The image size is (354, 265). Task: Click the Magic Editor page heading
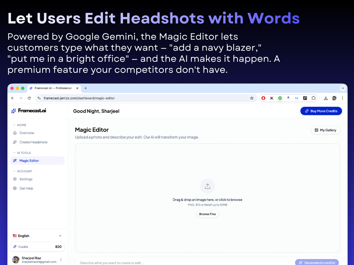(x=92, y=130)
